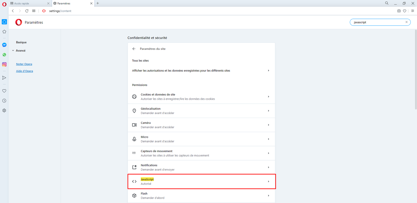The height and width of the screenshot is (203, 417).
Task: Click the sidebar settings gear icon
Action: click(x=4, y=110)
